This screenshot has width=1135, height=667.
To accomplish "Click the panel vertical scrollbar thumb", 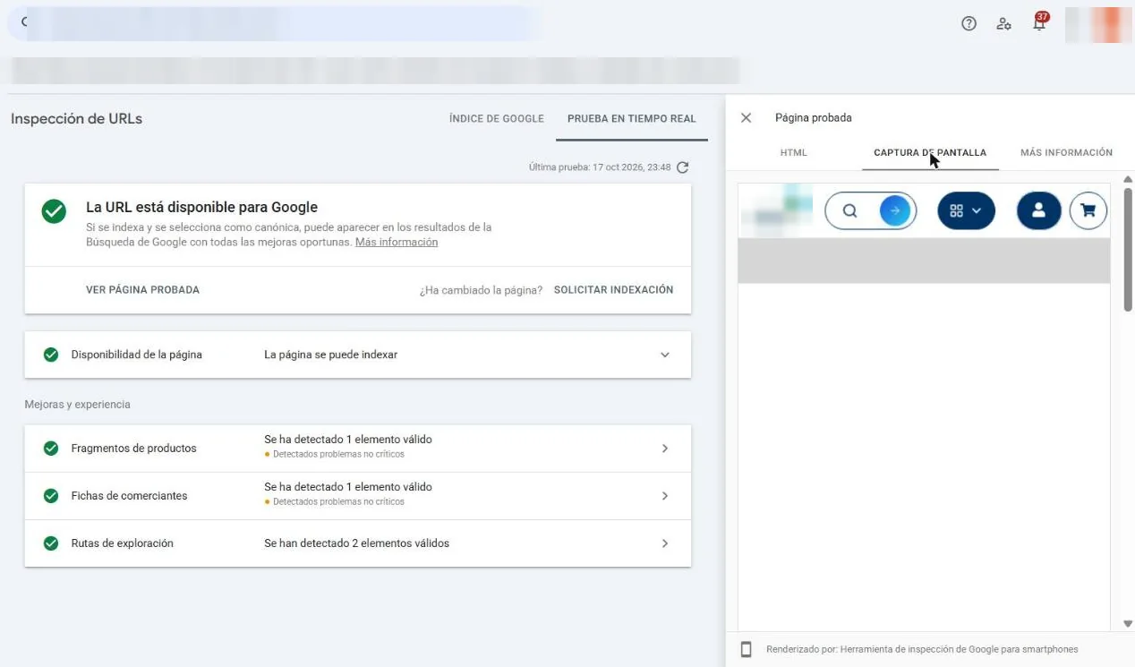I will click(x=1128, y=249).
